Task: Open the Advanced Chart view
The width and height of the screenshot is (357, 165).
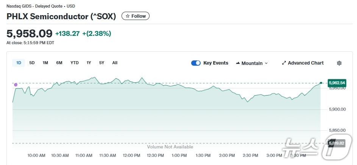Action: click(x=303, y=63)
